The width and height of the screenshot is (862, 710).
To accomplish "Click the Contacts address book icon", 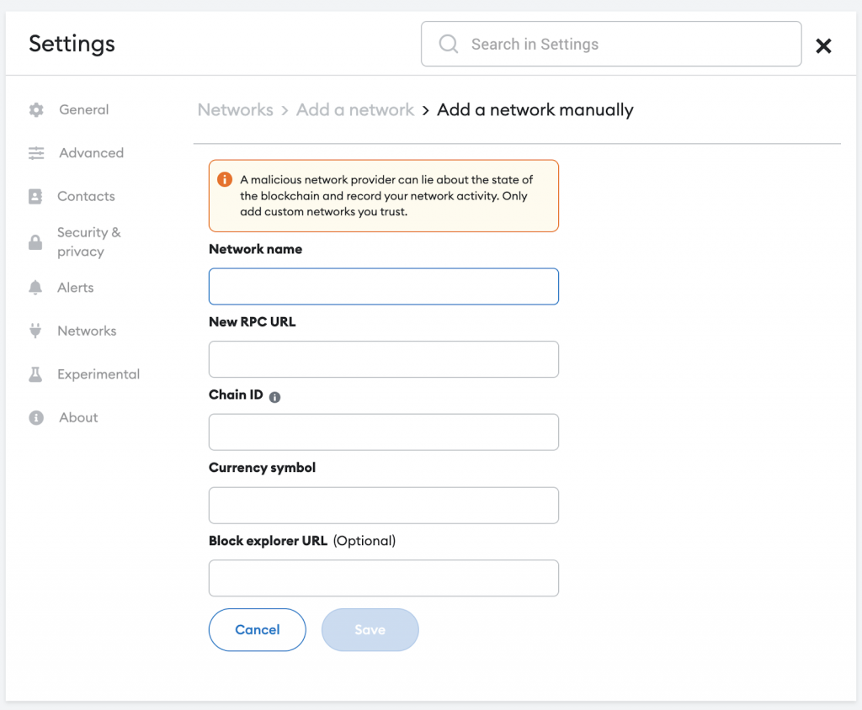I will 35,196.
